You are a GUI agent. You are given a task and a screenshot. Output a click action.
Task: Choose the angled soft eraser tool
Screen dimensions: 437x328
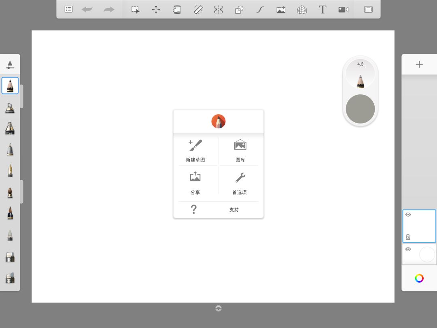[x=10, y=278]
